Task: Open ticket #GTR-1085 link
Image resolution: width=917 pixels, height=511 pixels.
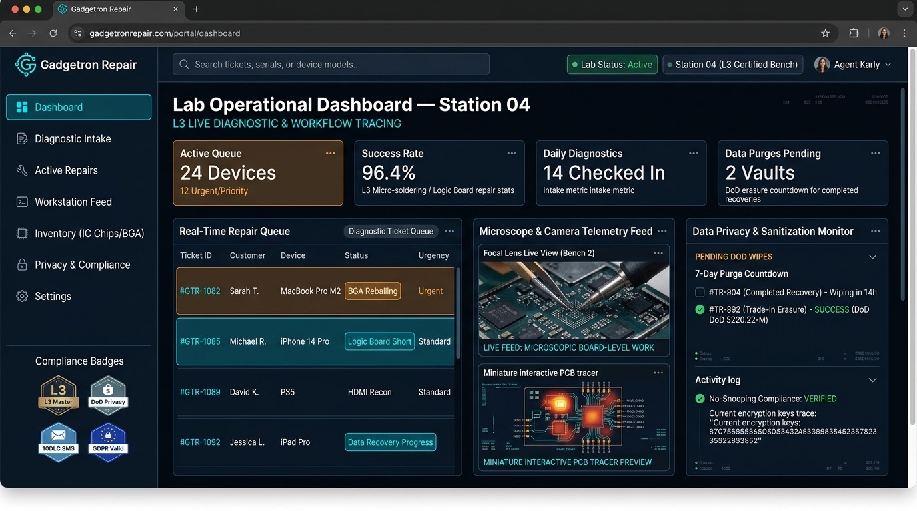Action: point(200,341)
